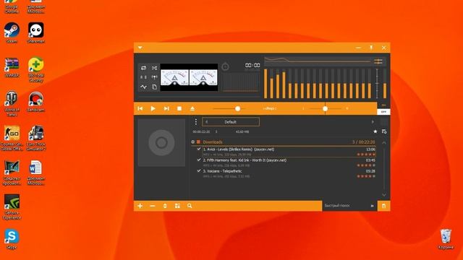Uncheck the Volcans - Telepathetic track
The image size is (463, 260).
click(199, 171)
